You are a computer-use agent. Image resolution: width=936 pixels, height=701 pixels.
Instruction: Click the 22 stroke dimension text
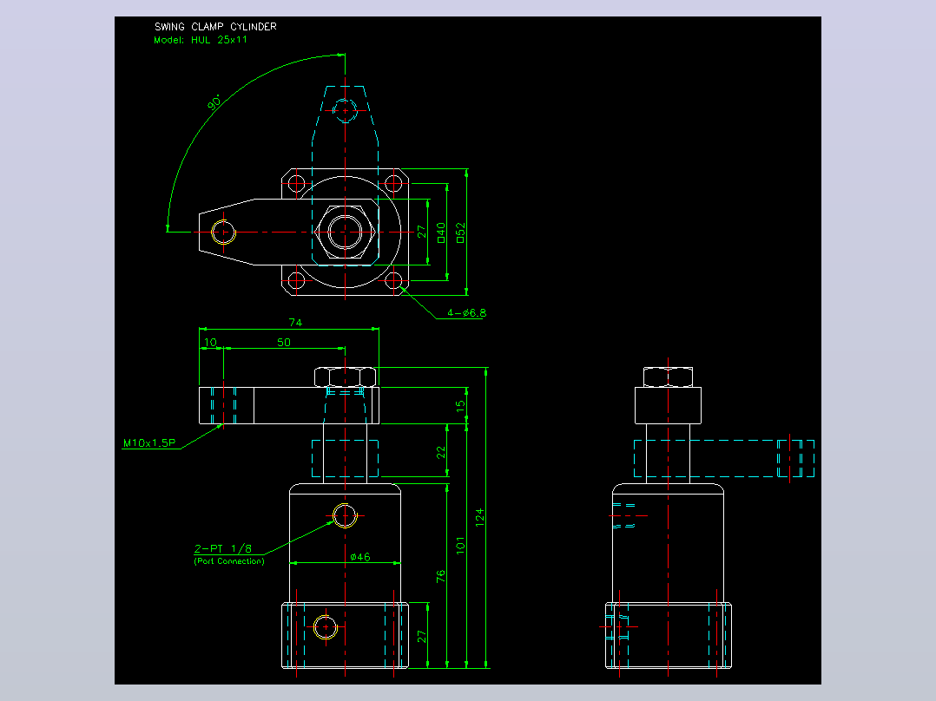coord(440,453)
